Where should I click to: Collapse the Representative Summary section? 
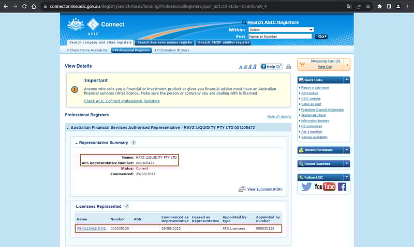click(x=76, y=143)
